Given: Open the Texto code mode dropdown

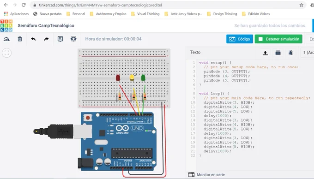Looking at the screenshot, I should pyautogui.click(x=195, y=53).
